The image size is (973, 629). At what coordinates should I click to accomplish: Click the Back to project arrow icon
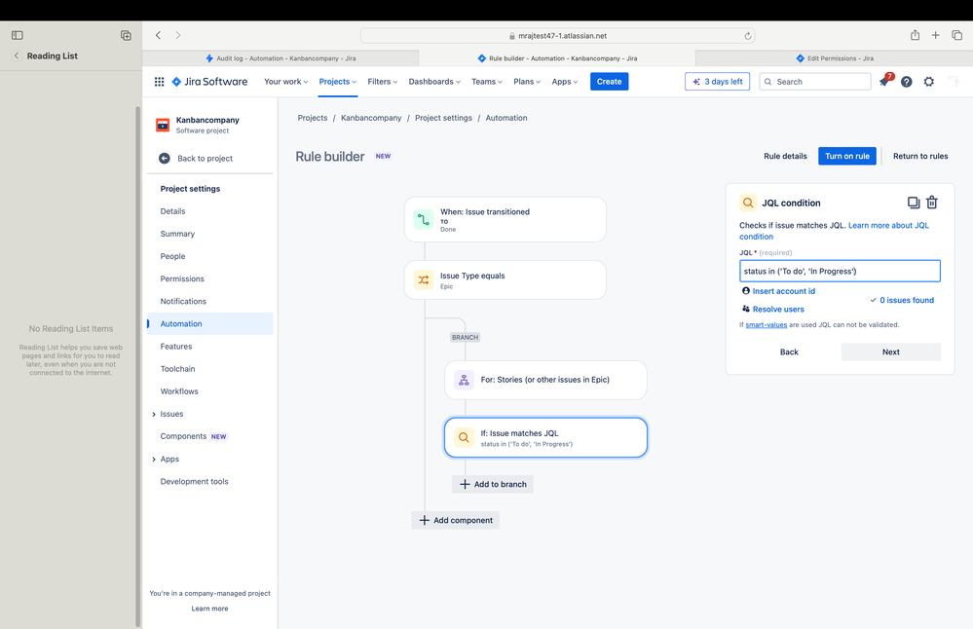(x=165, y=158)
